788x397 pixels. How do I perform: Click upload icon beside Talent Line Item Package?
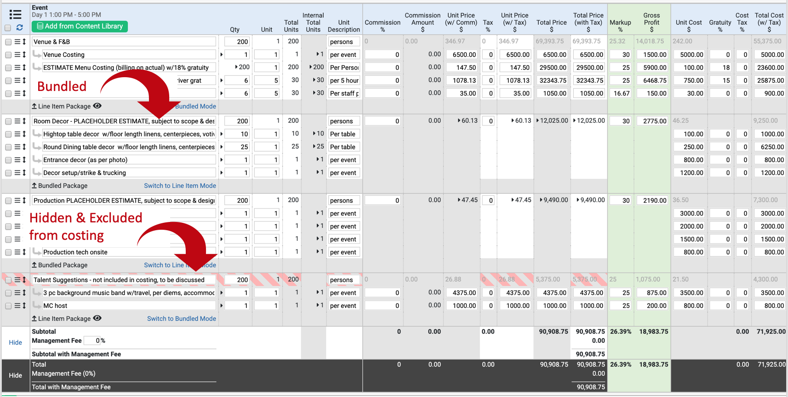(x=34, y=318)
